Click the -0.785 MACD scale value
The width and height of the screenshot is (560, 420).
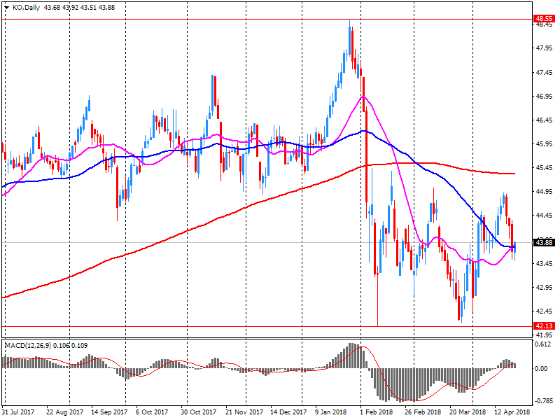[544, 402]
